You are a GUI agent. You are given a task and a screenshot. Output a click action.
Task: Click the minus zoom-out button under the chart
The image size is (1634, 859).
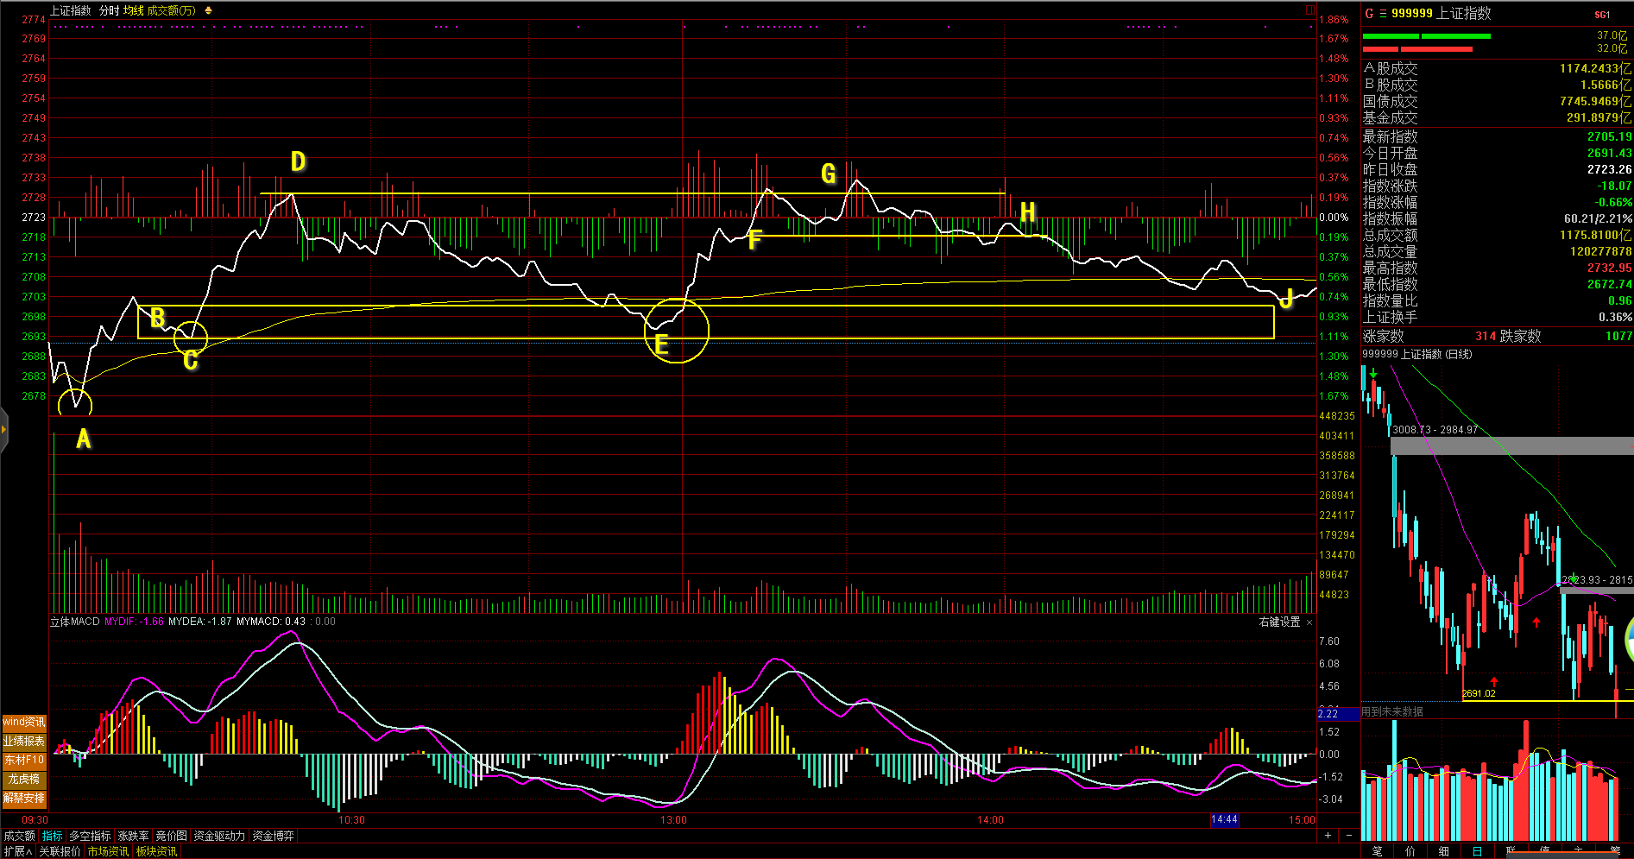pos(1349,835)
